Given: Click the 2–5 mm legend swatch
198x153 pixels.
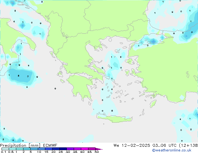Looking at the screenshot, I should click(27, 149).
